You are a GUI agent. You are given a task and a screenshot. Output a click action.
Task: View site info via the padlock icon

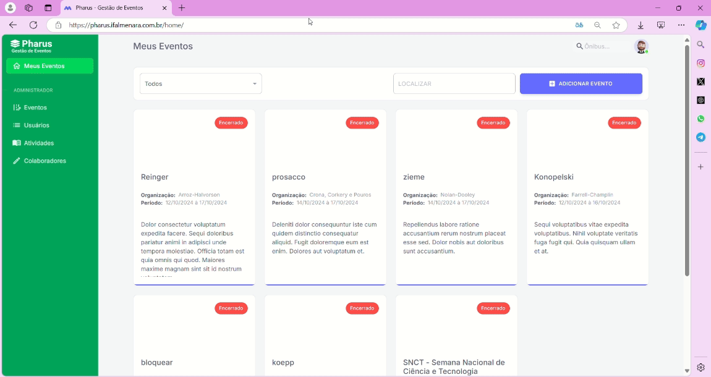tap(58, 25)
